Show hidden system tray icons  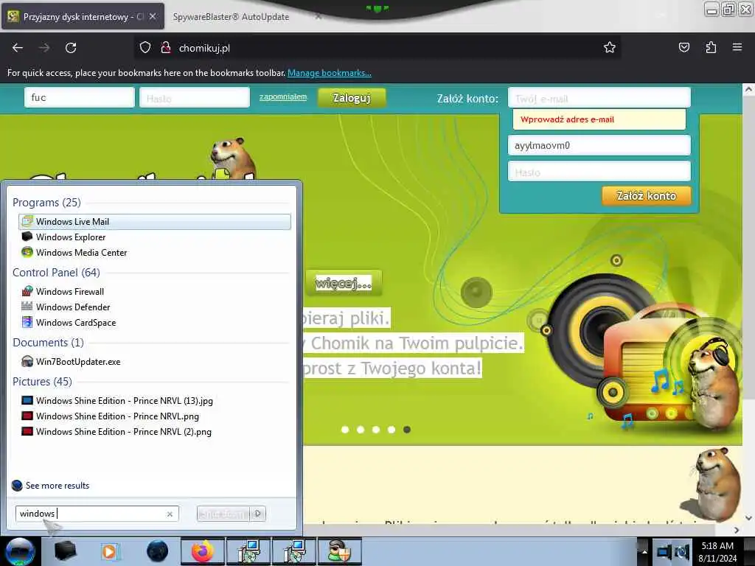644,551
